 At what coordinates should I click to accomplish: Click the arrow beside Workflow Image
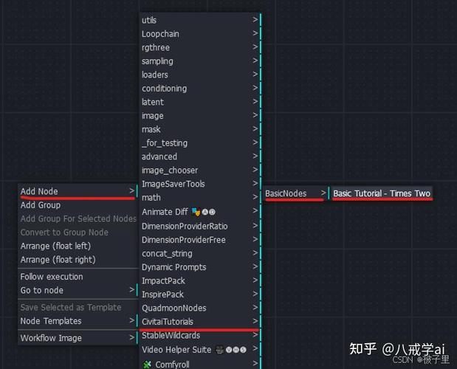(131, 337)
